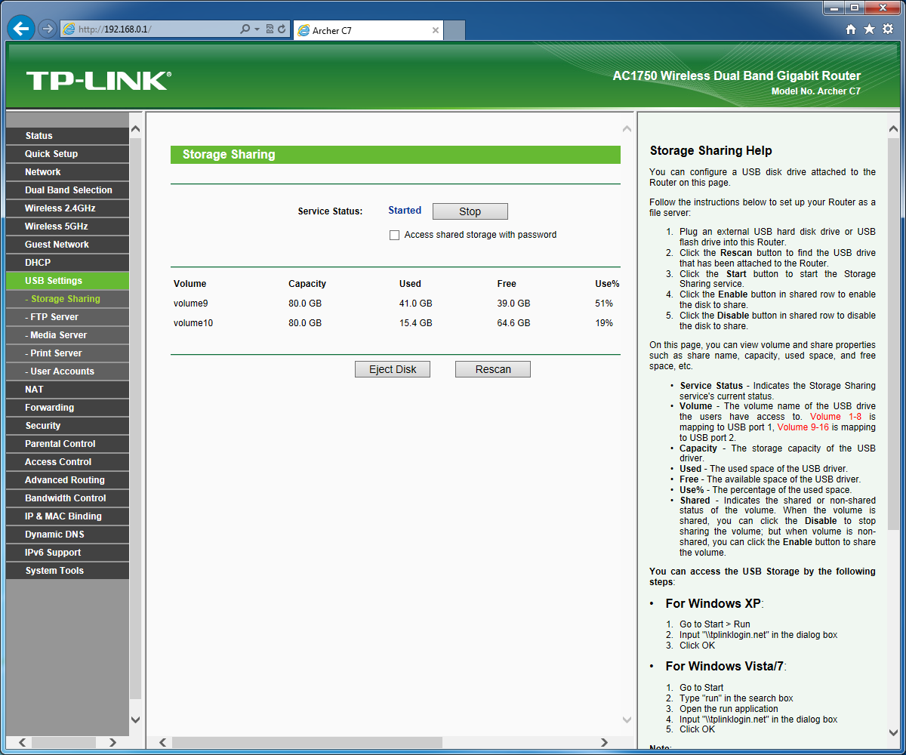Viewport: 906px width, 755px height.
Task: Go forward with the browser forward arrow
Action: tap(48, 29)
